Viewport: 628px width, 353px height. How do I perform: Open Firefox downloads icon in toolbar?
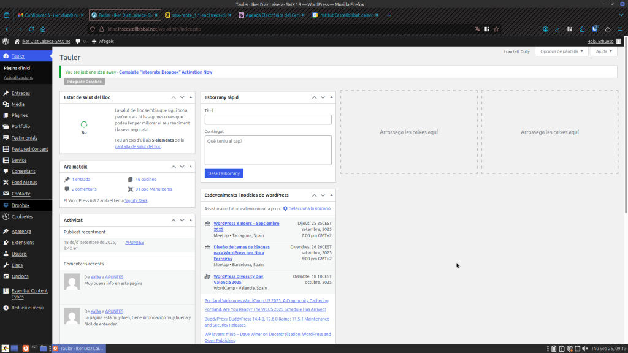coord(557,29)
